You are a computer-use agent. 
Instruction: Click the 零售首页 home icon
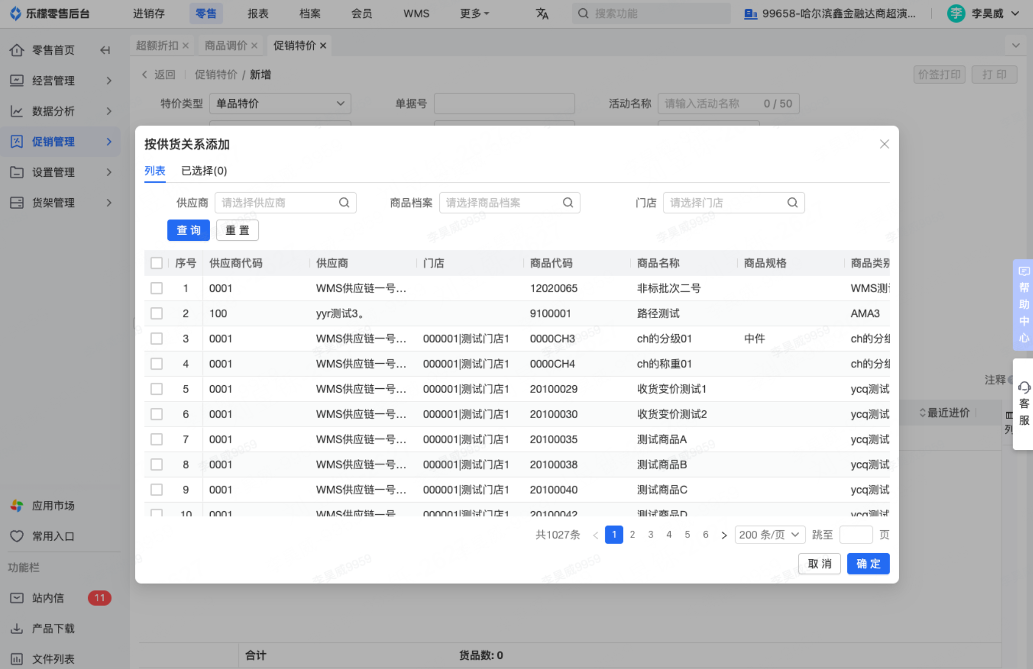pyautogui.click(x=17, y=50)
